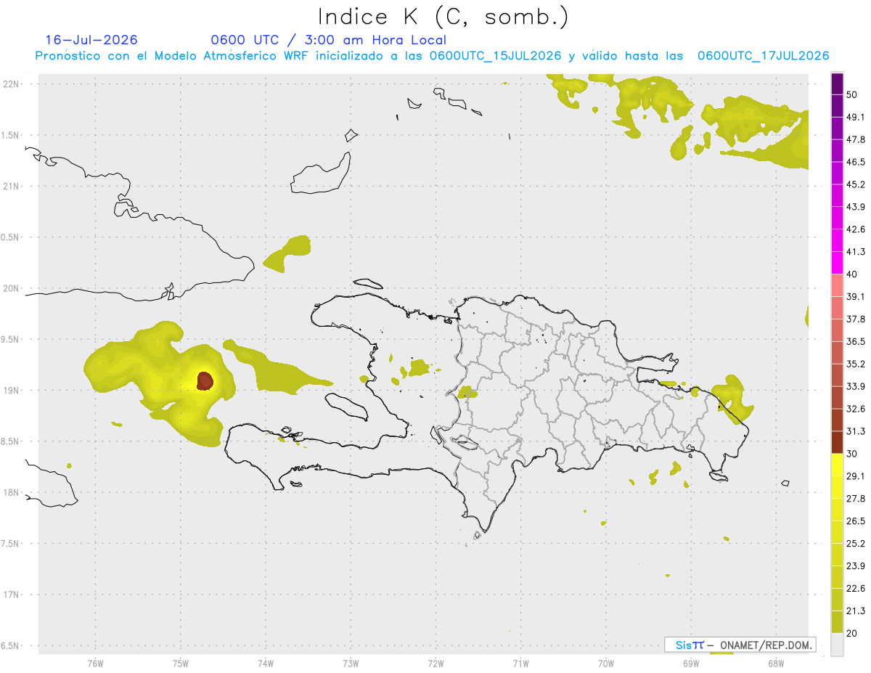This screenshot has width=871, height=673.
Task: Click the longitude label "69W"
Action: click(691, 663)
